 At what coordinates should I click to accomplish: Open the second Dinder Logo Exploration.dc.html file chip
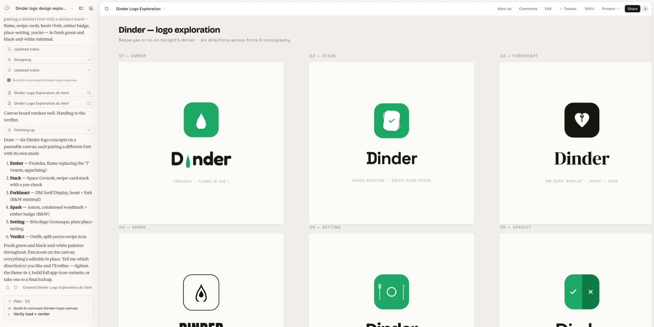[49, 103]
